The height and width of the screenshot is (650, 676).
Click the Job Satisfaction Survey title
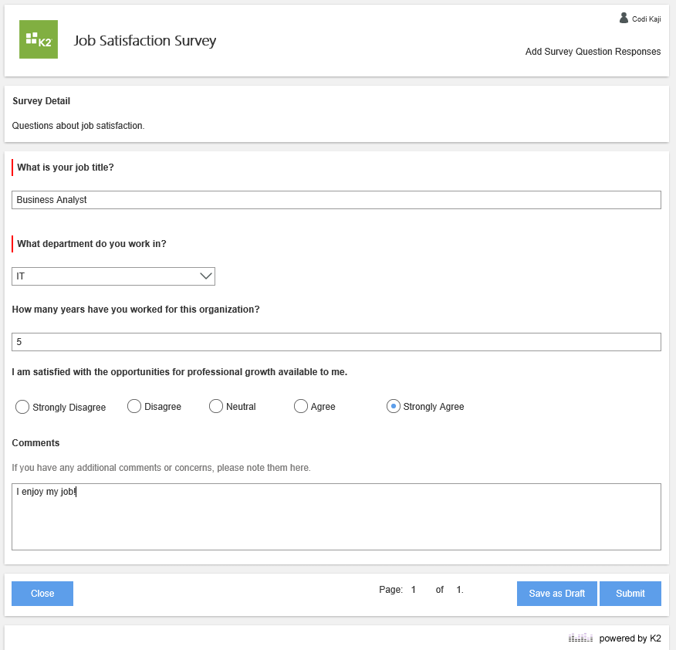coord(145,41)
